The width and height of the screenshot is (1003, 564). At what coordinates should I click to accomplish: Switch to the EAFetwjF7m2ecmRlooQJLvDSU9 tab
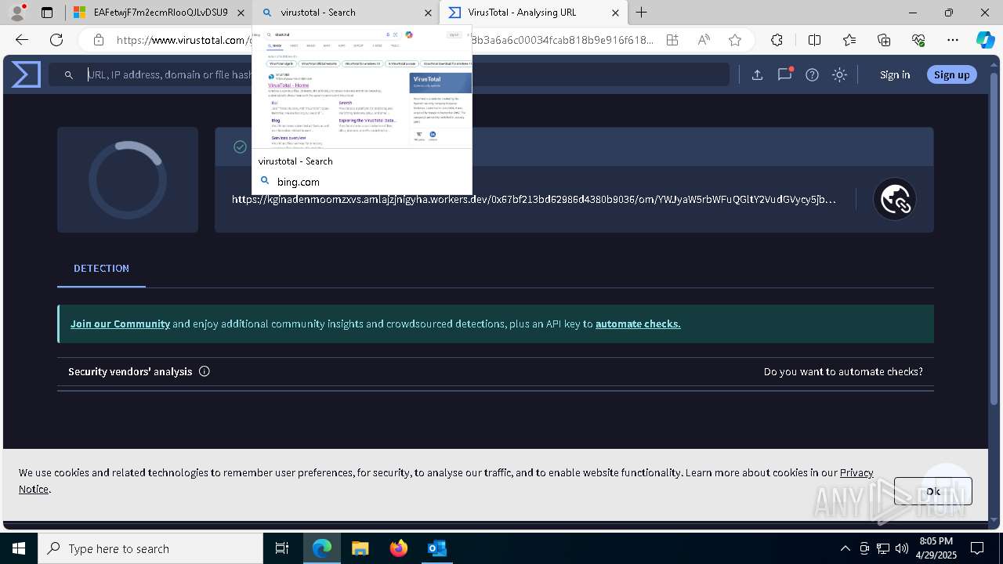tap(157, 13)
